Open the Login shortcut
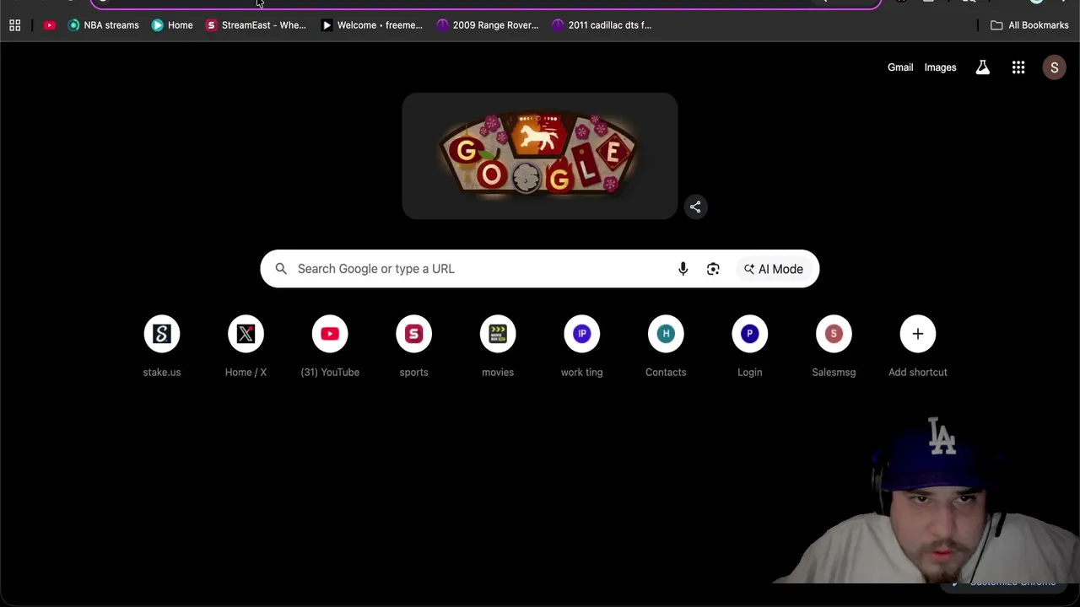 (749, 346)
